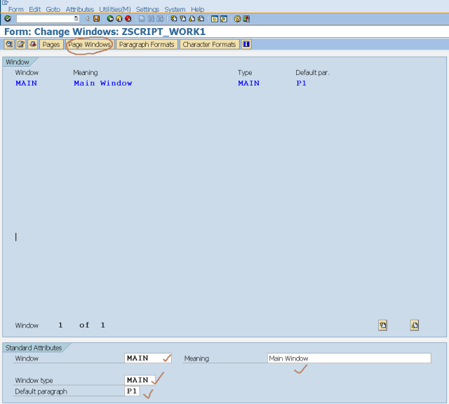This screenshot has height=404, width=449.
Task: Open the command field dropdown arrow
Action: (x=76, y=19)
